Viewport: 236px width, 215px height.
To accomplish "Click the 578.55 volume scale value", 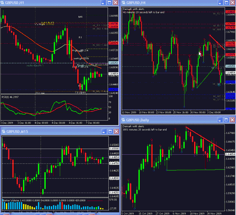I will (113, 200).
